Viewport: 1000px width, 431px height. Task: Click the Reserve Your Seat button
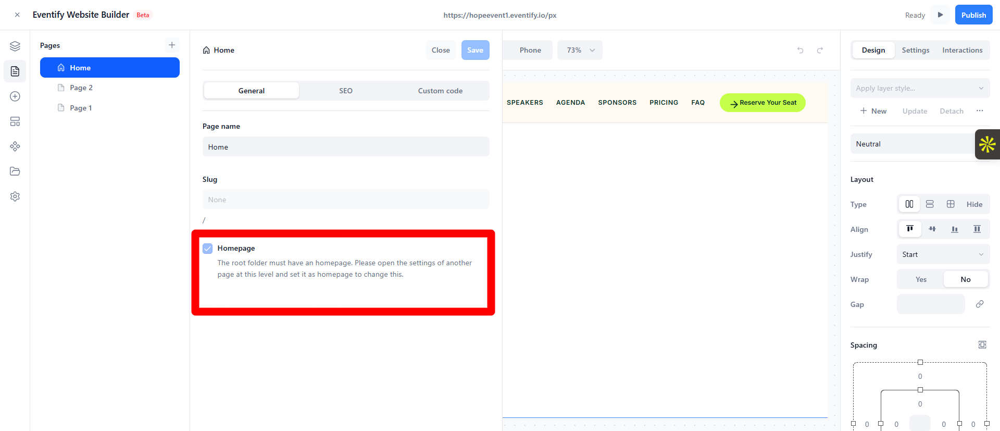[x=762, y=103]
